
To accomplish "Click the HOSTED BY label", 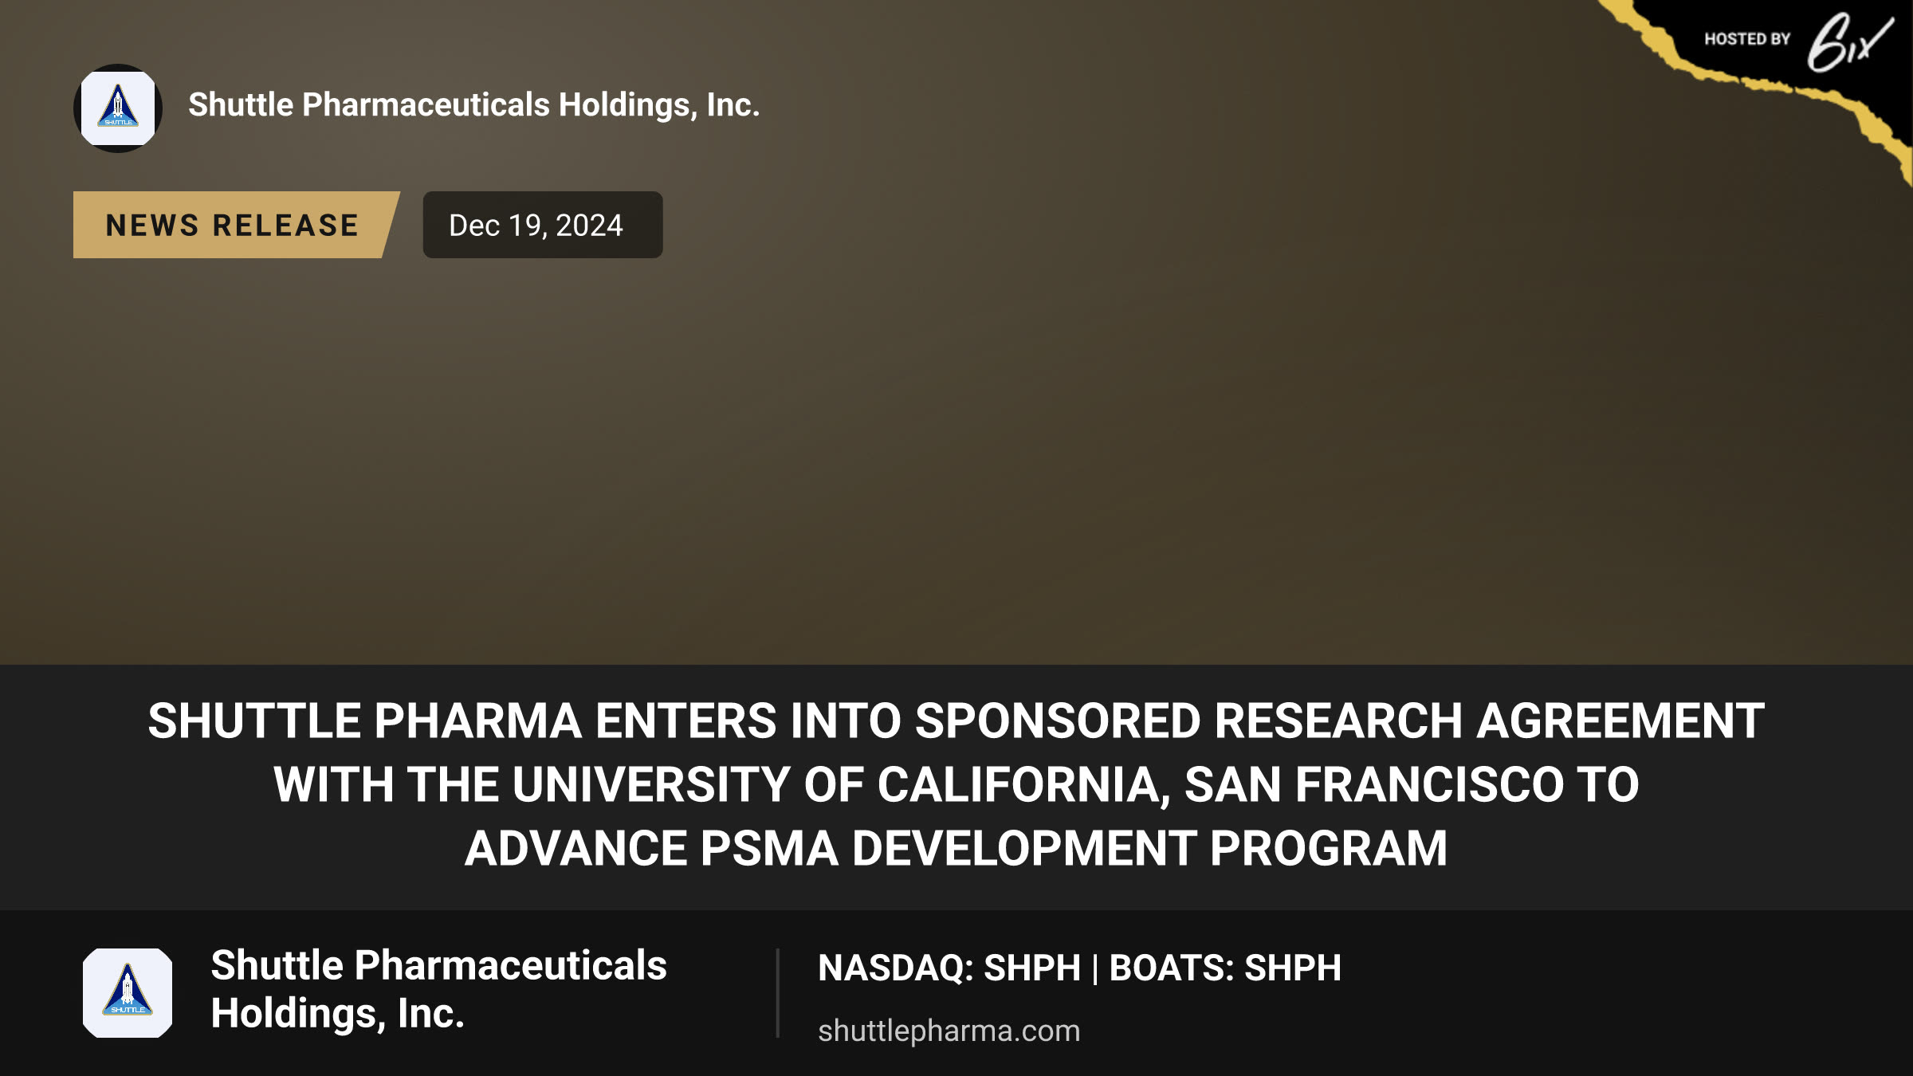I will pos(1747,39).
